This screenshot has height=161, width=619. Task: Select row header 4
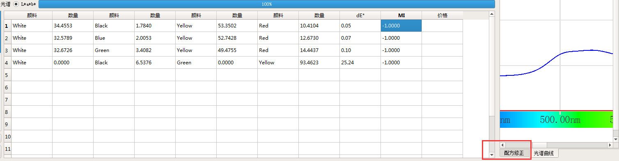7,63
